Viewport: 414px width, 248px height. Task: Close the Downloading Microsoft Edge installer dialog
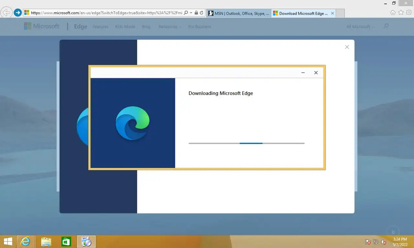(316, 73)
